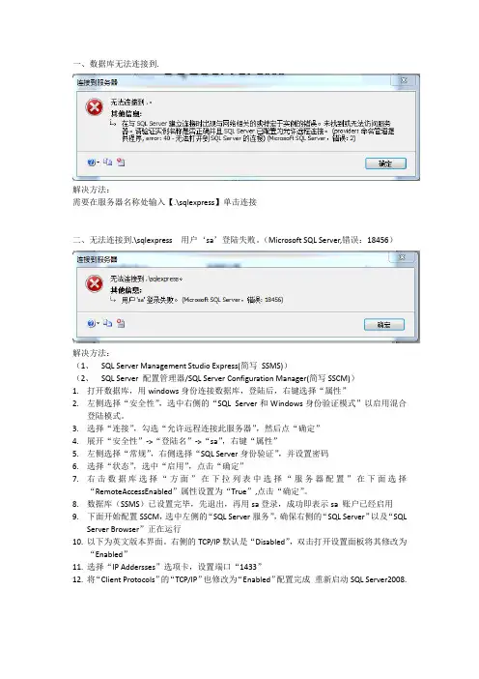Close the sa login failed 连接到服务器 dialog
Image resolution: width=479 pixels, height=679 pixels.
point(402,257)
